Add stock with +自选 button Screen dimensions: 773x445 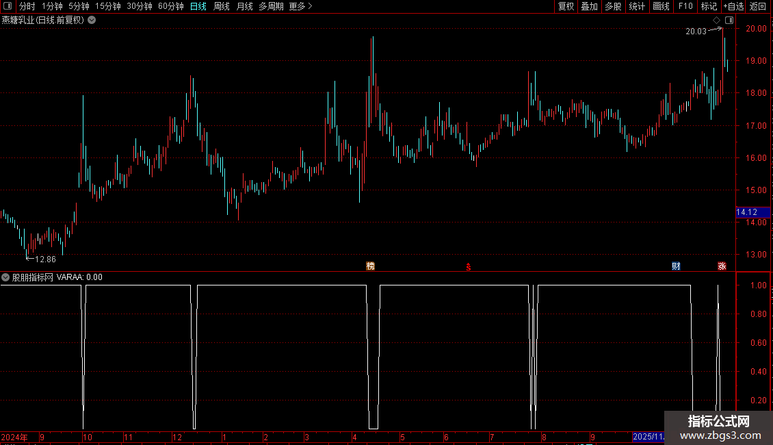pyautogui.click(x=733, y=6)
